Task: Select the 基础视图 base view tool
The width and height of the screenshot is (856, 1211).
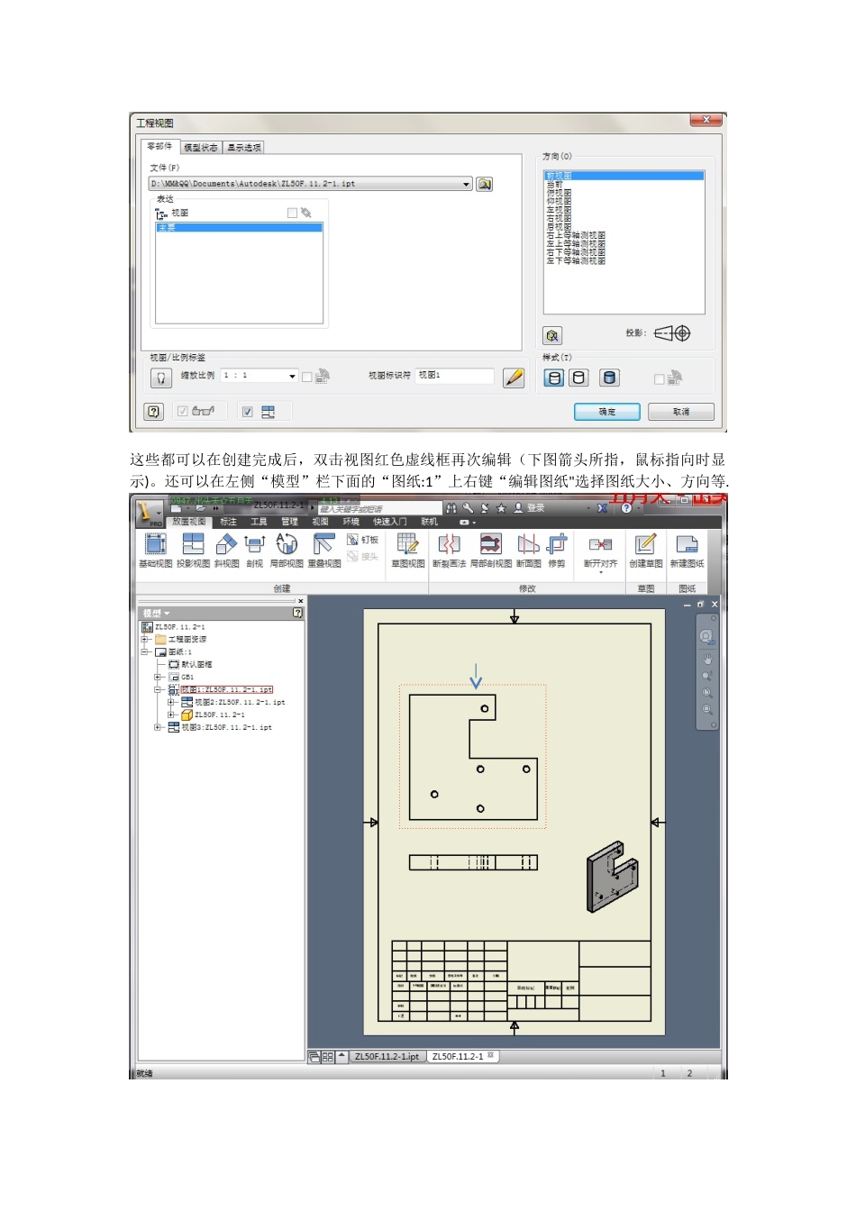Action: pos(155,551)
